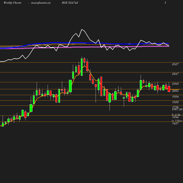Click the last red candle on the right
This screenshot has width=183, height=183.
pos(169,89)
